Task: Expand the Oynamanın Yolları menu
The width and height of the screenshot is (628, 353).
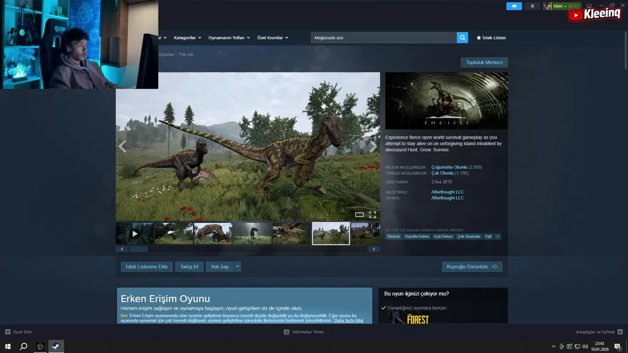Action: [229, 38]
